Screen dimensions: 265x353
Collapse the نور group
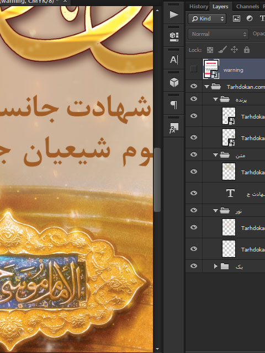tap(215, 211)
